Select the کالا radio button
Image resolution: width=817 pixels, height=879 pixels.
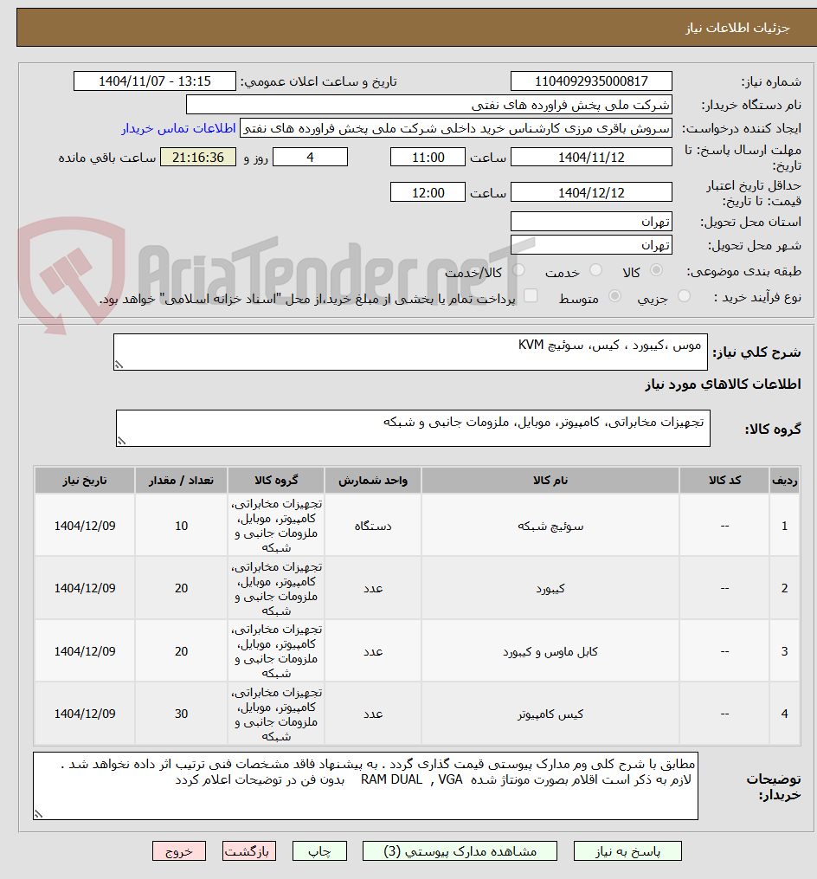tap(656, 271)
